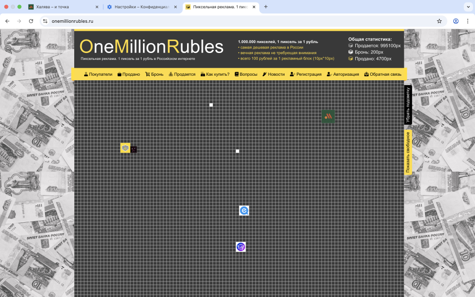This screenshot has height=297, width=475.
Task: Click 'всего 100 рублей за 1 рекламный блок' line
Action: 287,58
